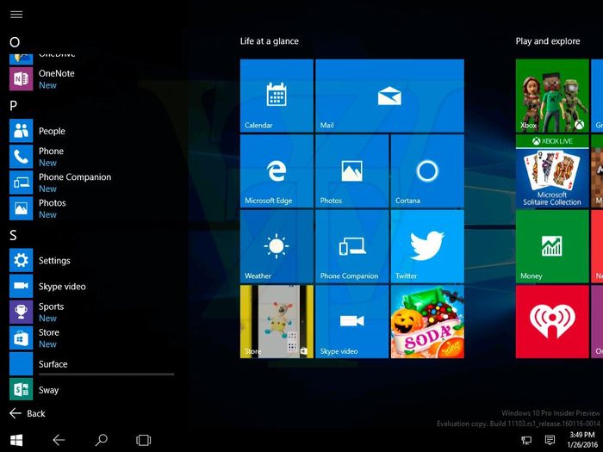The width and height of the screenshot is (603, 452).
Task: Open taskbar search magnifier
Action: tap(101, 440)
